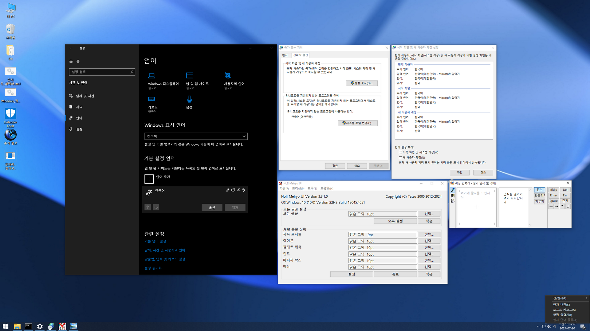Screen dimensions: 590x331
Task: Click the 지역 region sidebar icon
Action: pos(71,107)
